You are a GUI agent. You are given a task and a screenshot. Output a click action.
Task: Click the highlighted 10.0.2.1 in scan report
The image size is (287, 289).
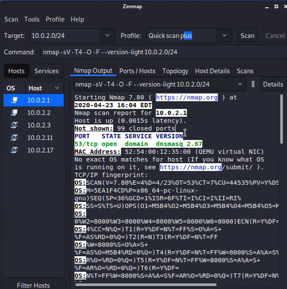171,113
